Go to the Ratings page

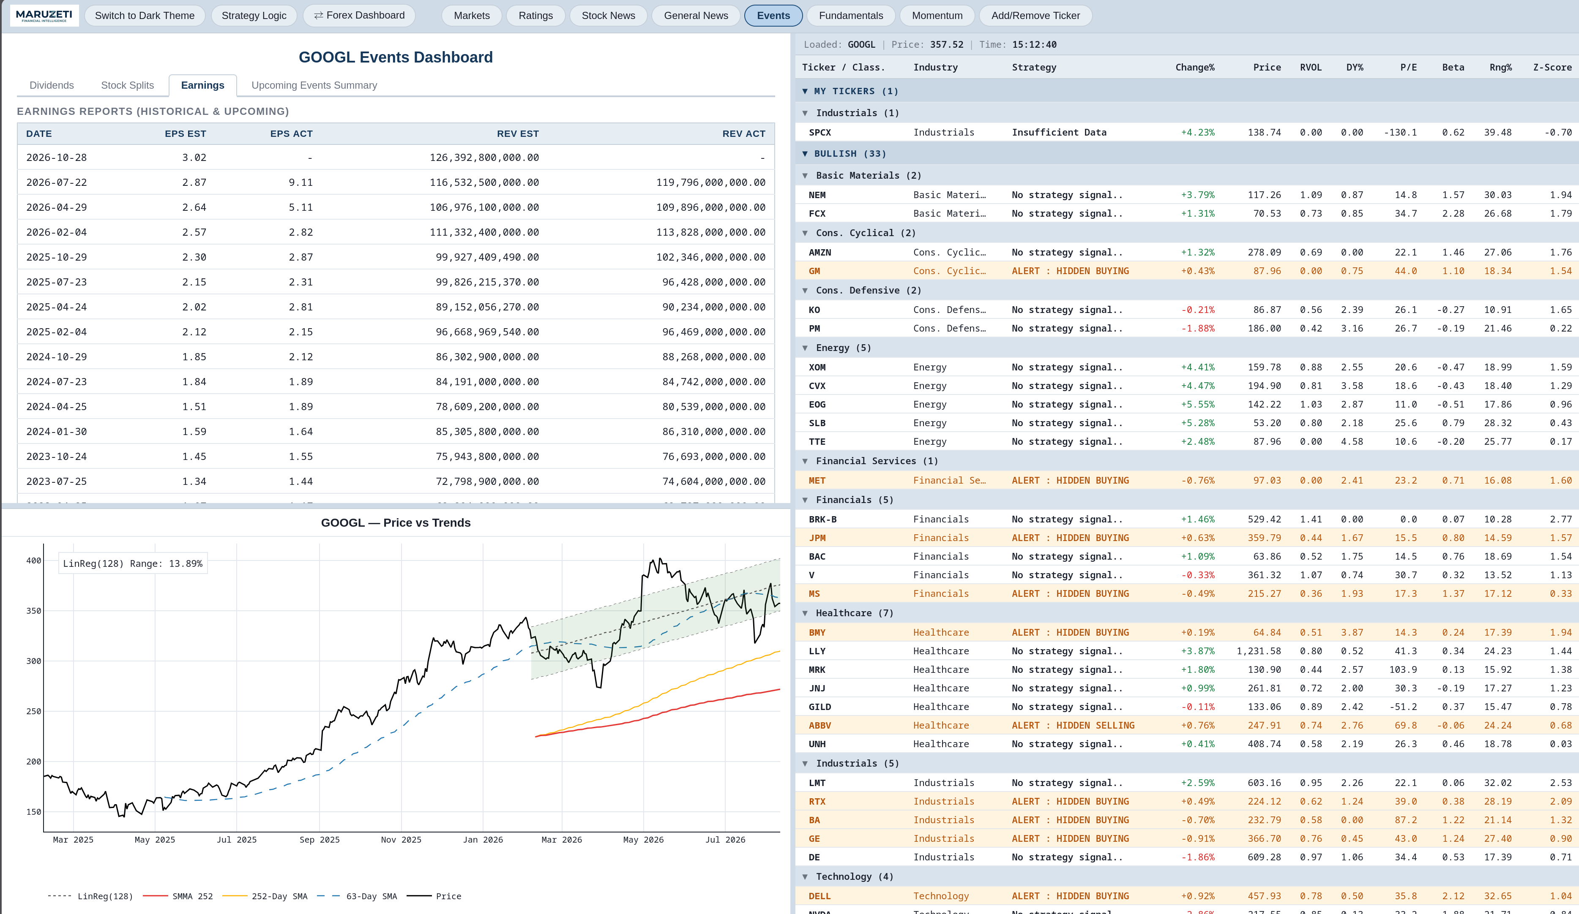(x=535, y=16)
